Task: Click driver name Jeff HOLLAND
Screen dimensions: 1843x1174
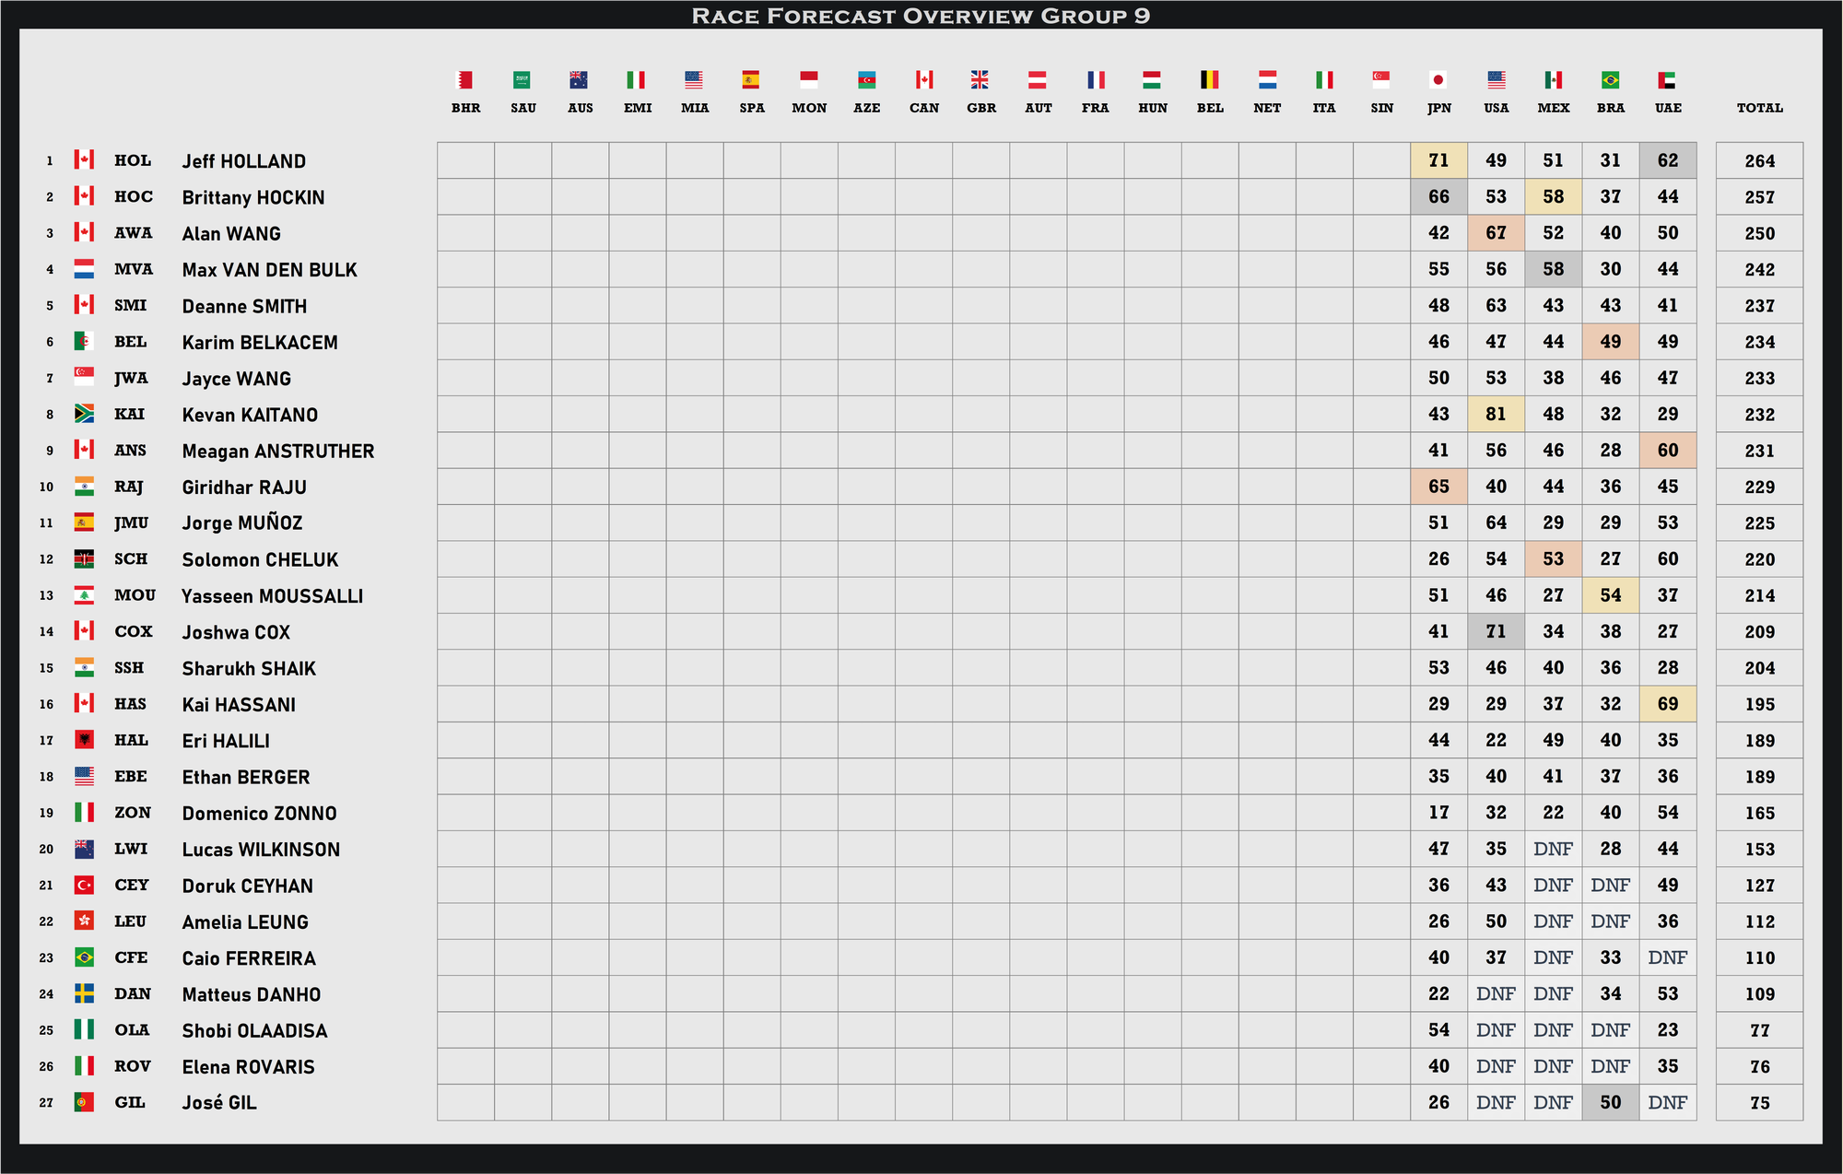Action: tap(243, 161)
